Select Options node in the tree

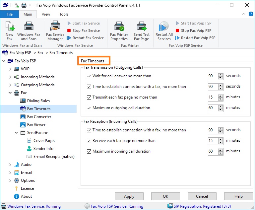[28, 180]
